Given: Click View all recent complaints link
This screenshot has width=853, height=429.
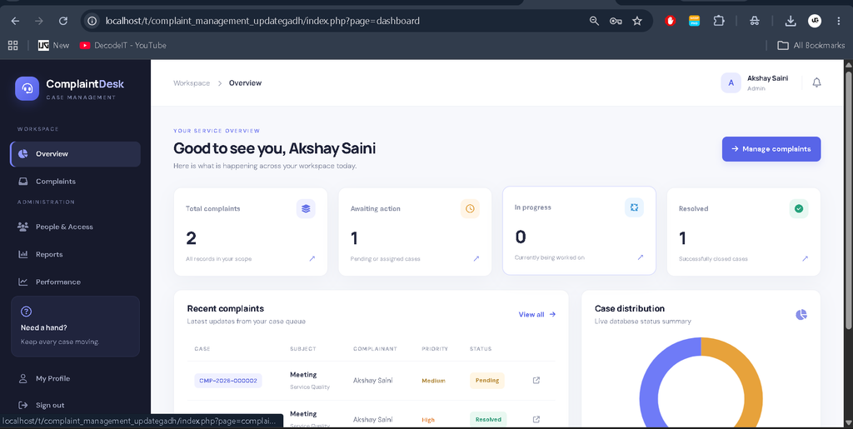Looking at the screenshot, I should [x=537, y=314].
